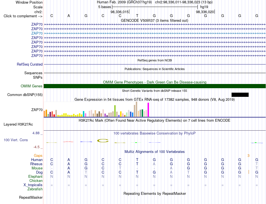This screenshot has width=266, height=204.
Task: Click the '100 Vert. Cons' label
Action: point(16,140)
